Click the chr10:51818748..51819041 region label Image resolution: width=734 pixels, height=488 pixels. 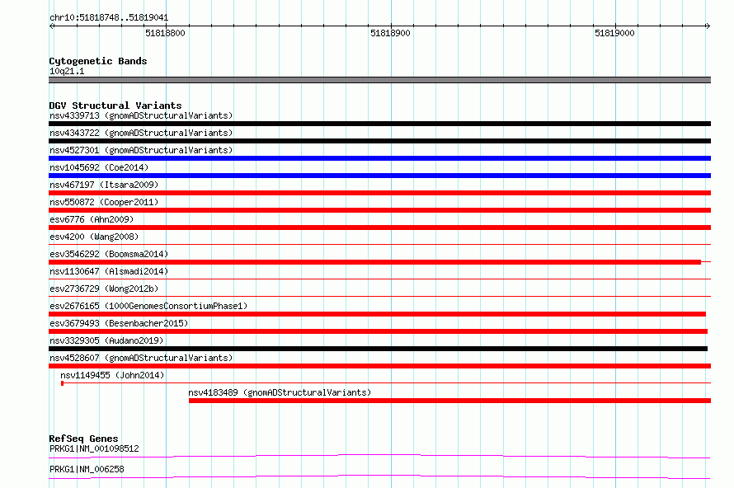(x=109, y=18)
